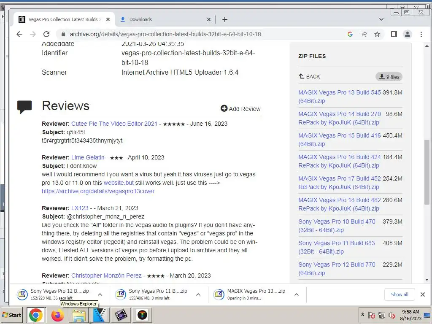
Task: Switch to the Downloads tab
Action: [165, 19]
